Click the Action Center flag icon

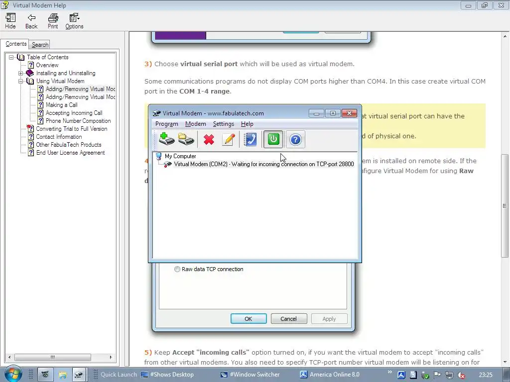point(437,375)
